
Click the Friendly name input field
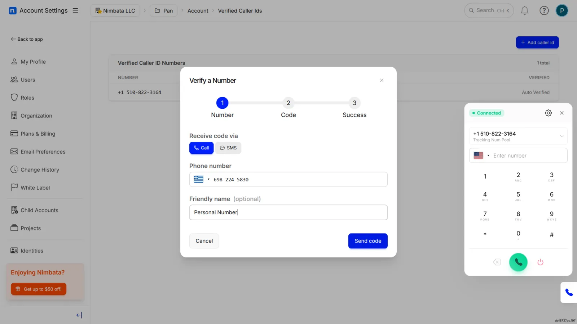coord(288,212)
